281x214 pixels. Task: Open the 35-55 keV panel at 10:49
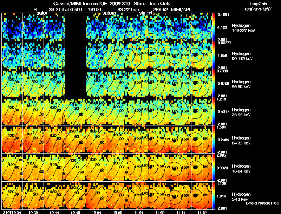point(75,111)
